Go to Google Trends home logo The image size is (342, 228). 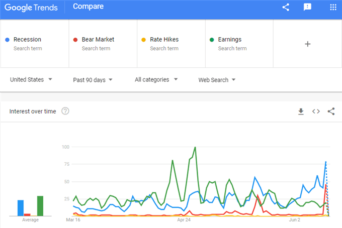pyautogui.click(x=31, y=8)
